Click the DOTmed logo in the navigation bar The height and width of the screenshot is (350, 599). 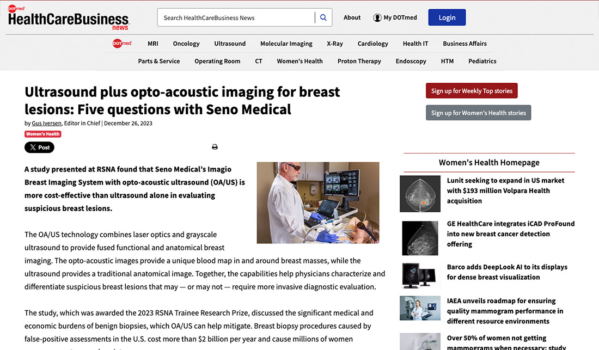point(122,44)
